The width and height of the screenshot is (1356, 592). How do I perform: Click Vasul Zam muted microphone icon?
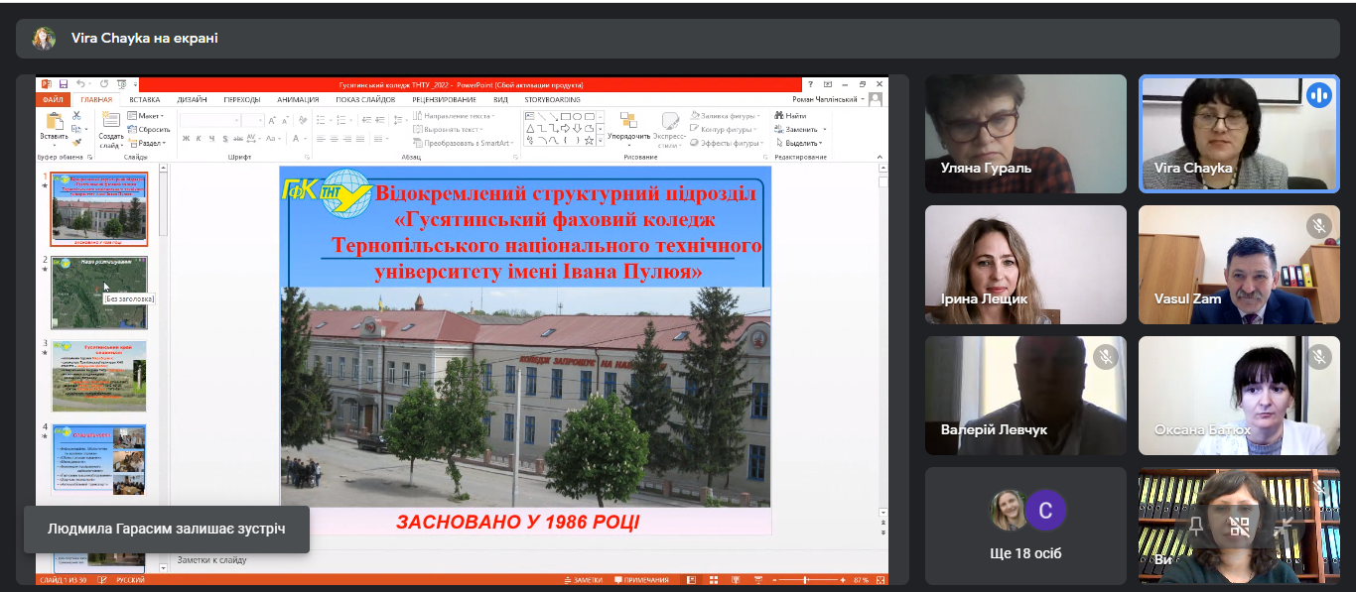click(1318, 225)
